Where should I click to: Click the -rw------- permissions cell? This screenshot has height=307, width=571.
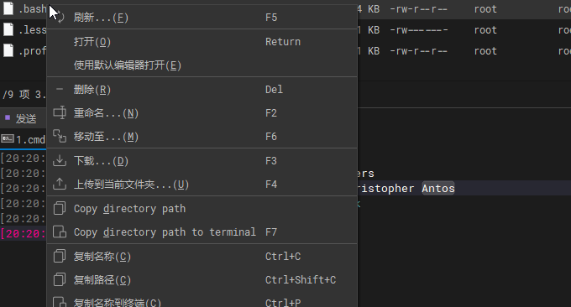tap(419, 30)
